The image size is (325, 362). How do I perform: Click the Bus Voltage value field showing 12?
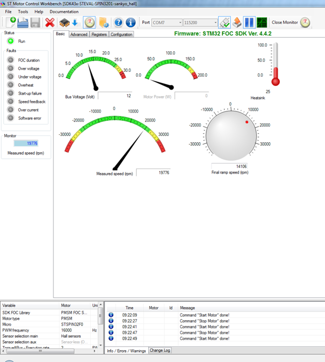[115, 96]
